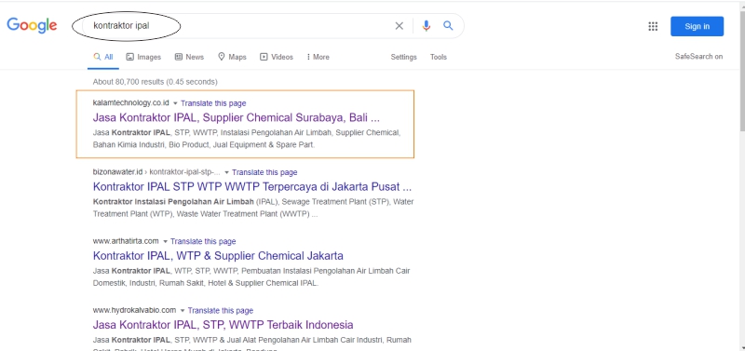This screenshot has height=351, width=745.
Task: Open the More search categories menu
Action: [318, 57]
